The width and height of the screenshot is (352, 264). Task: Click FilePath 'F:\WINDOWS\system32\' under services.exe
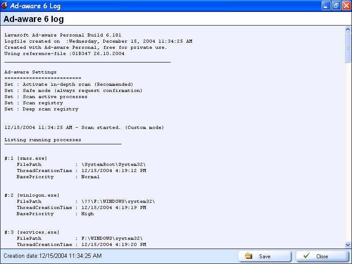click(x=80, y=238)
